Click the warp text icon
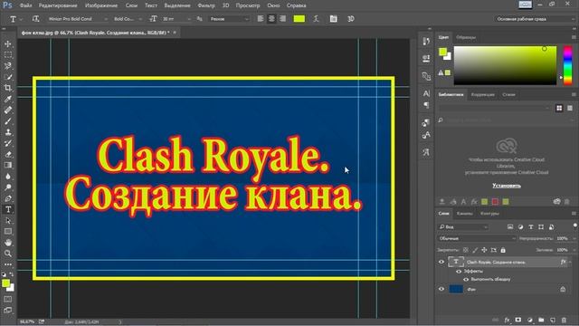Screen dimensions: 579x326 tap(316, 19)
